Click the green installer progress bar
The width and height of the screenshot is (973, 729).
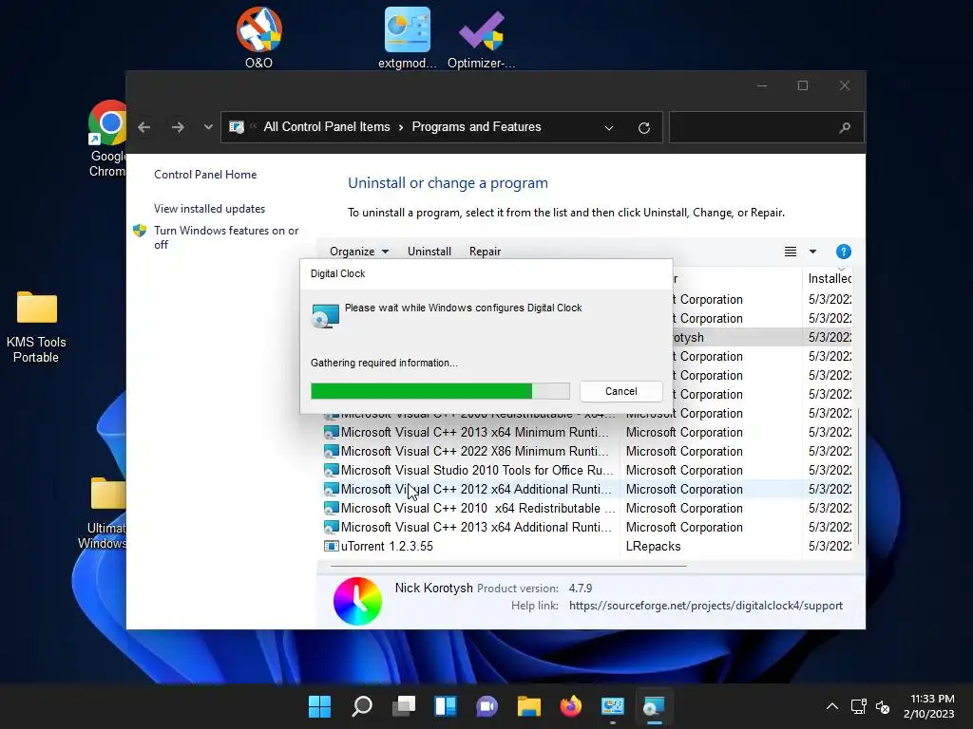click(440, 390)
